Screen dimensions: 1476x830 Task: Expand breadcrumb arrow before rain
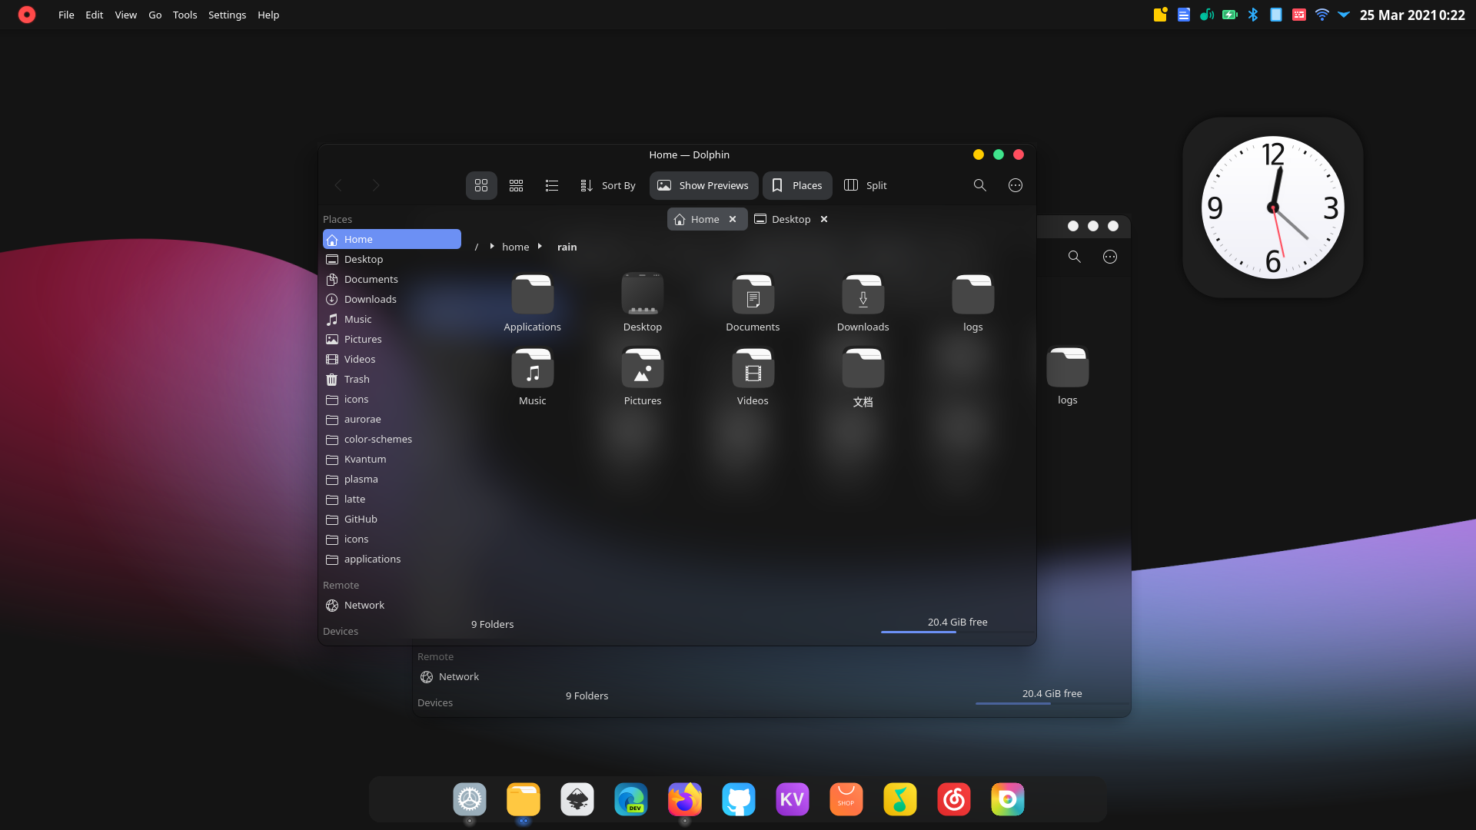pyautogui.click(x=540, y=247)
